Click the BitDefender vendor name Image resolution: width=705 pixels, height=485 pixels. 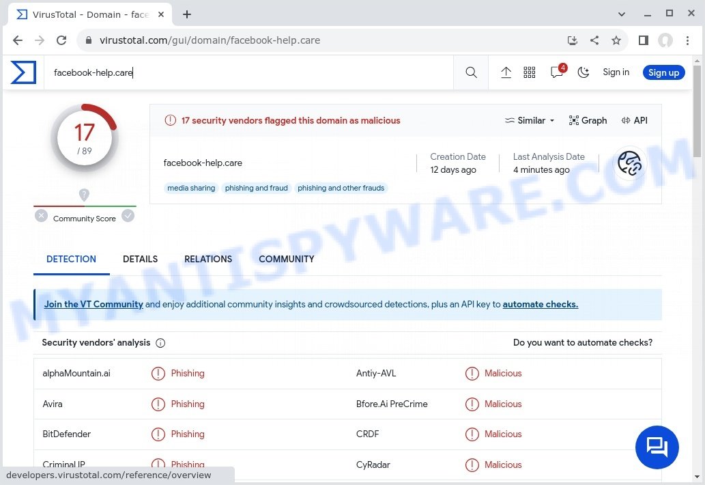pos(67,434)
